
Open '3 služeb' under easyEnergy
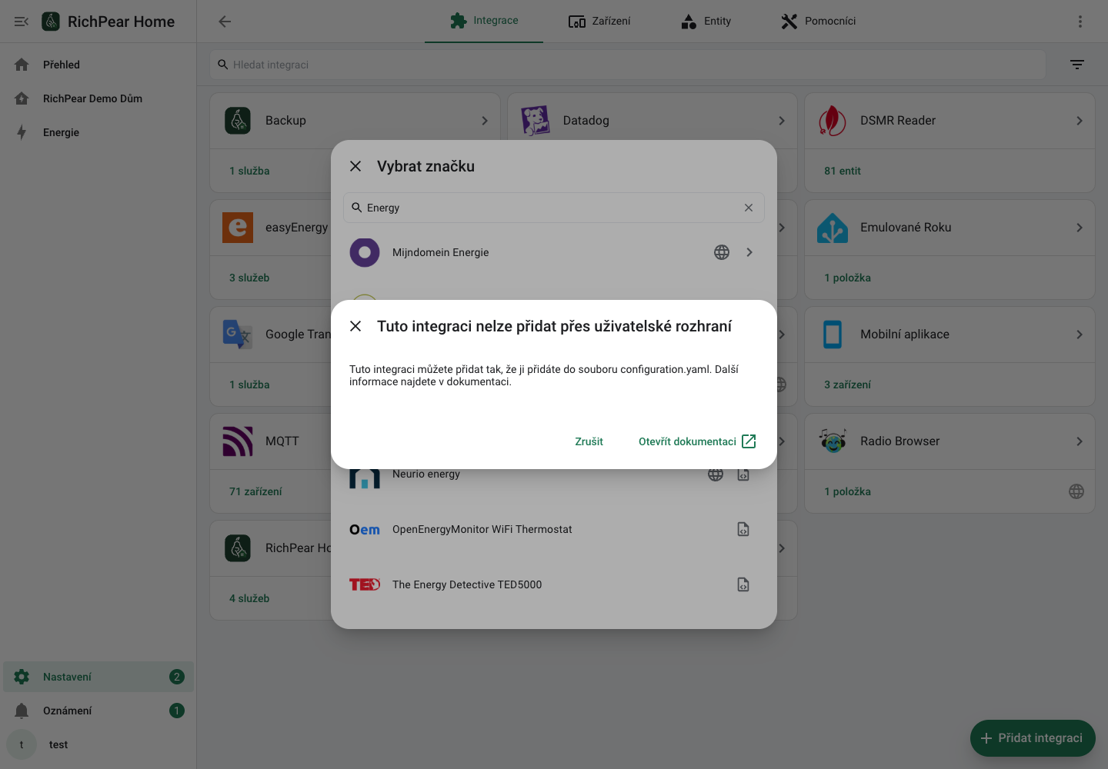[249, 278]
